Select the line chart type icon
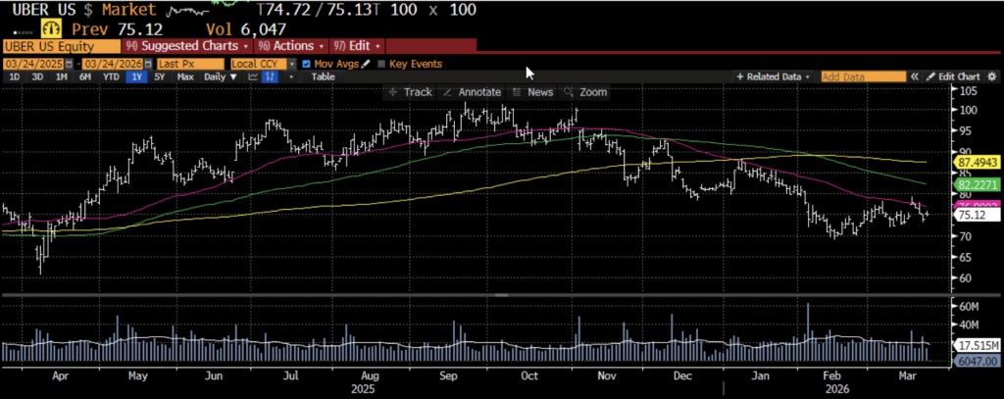 pos(252,76)
